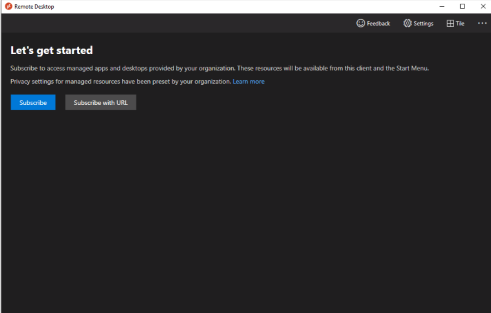
Task: Click the ellipsis icon for more options
Action: tap(482, 23)
